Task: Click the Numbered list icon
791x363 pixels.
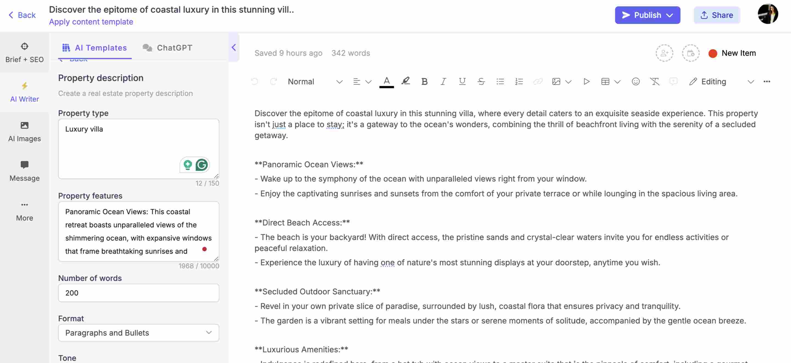Action: pos(519,81)
